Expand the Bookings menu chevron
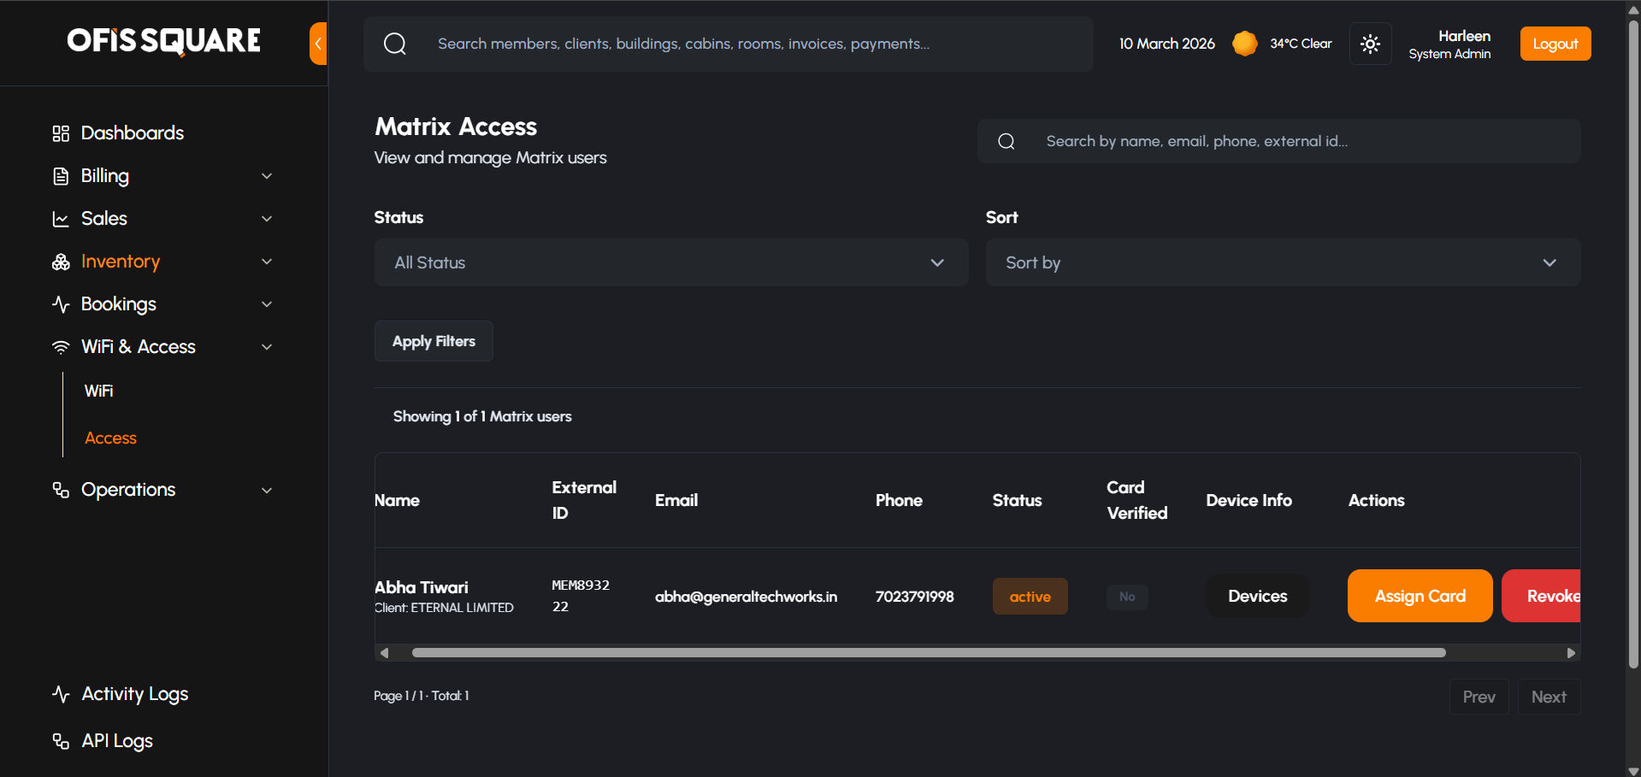The width and height of the screenshot is (1641, 777). [x=267, y=304]
